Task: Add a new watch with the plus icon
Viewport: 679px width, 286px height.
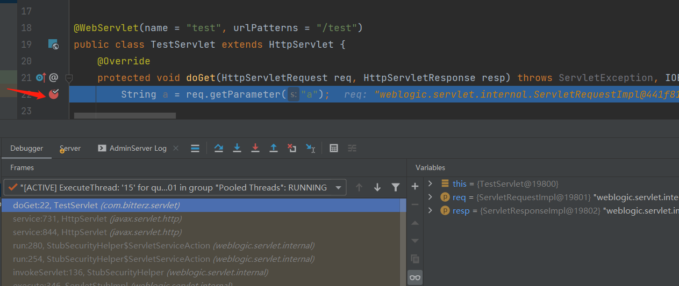Action: coord(415,186)
